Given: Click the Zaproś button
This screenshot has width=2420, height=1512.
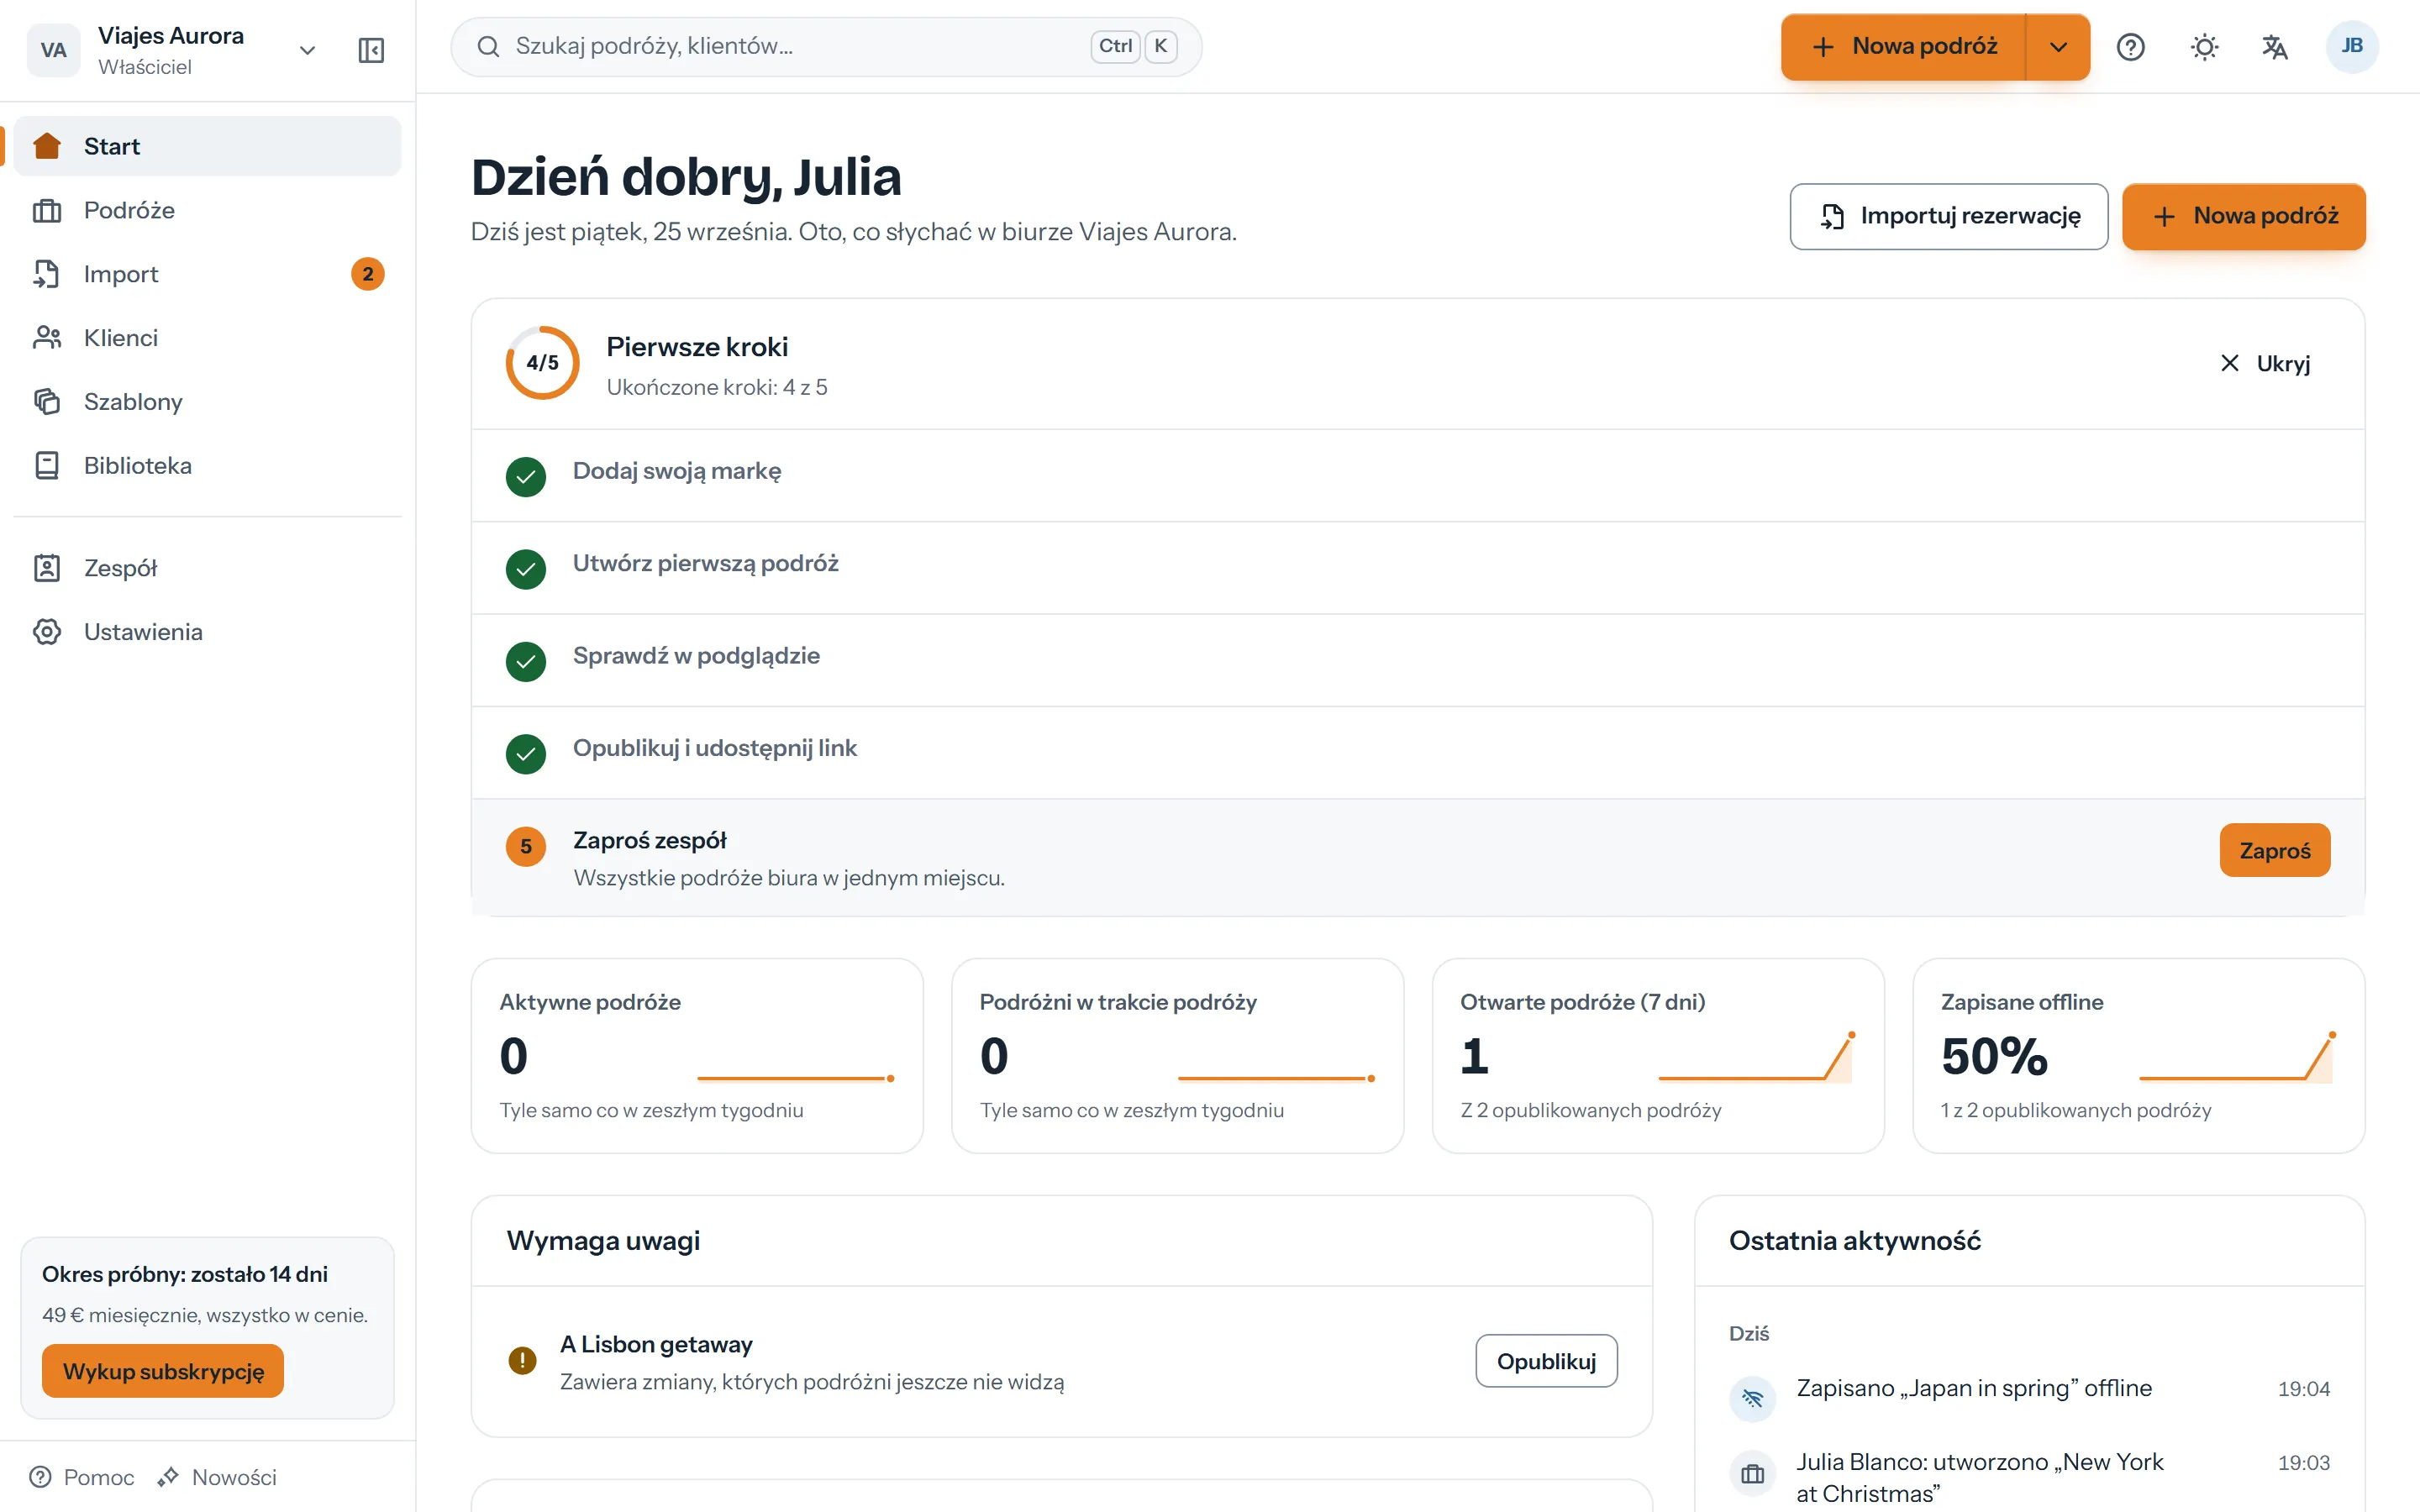Looking at the screenshot, I should (x=2274, y=850).
